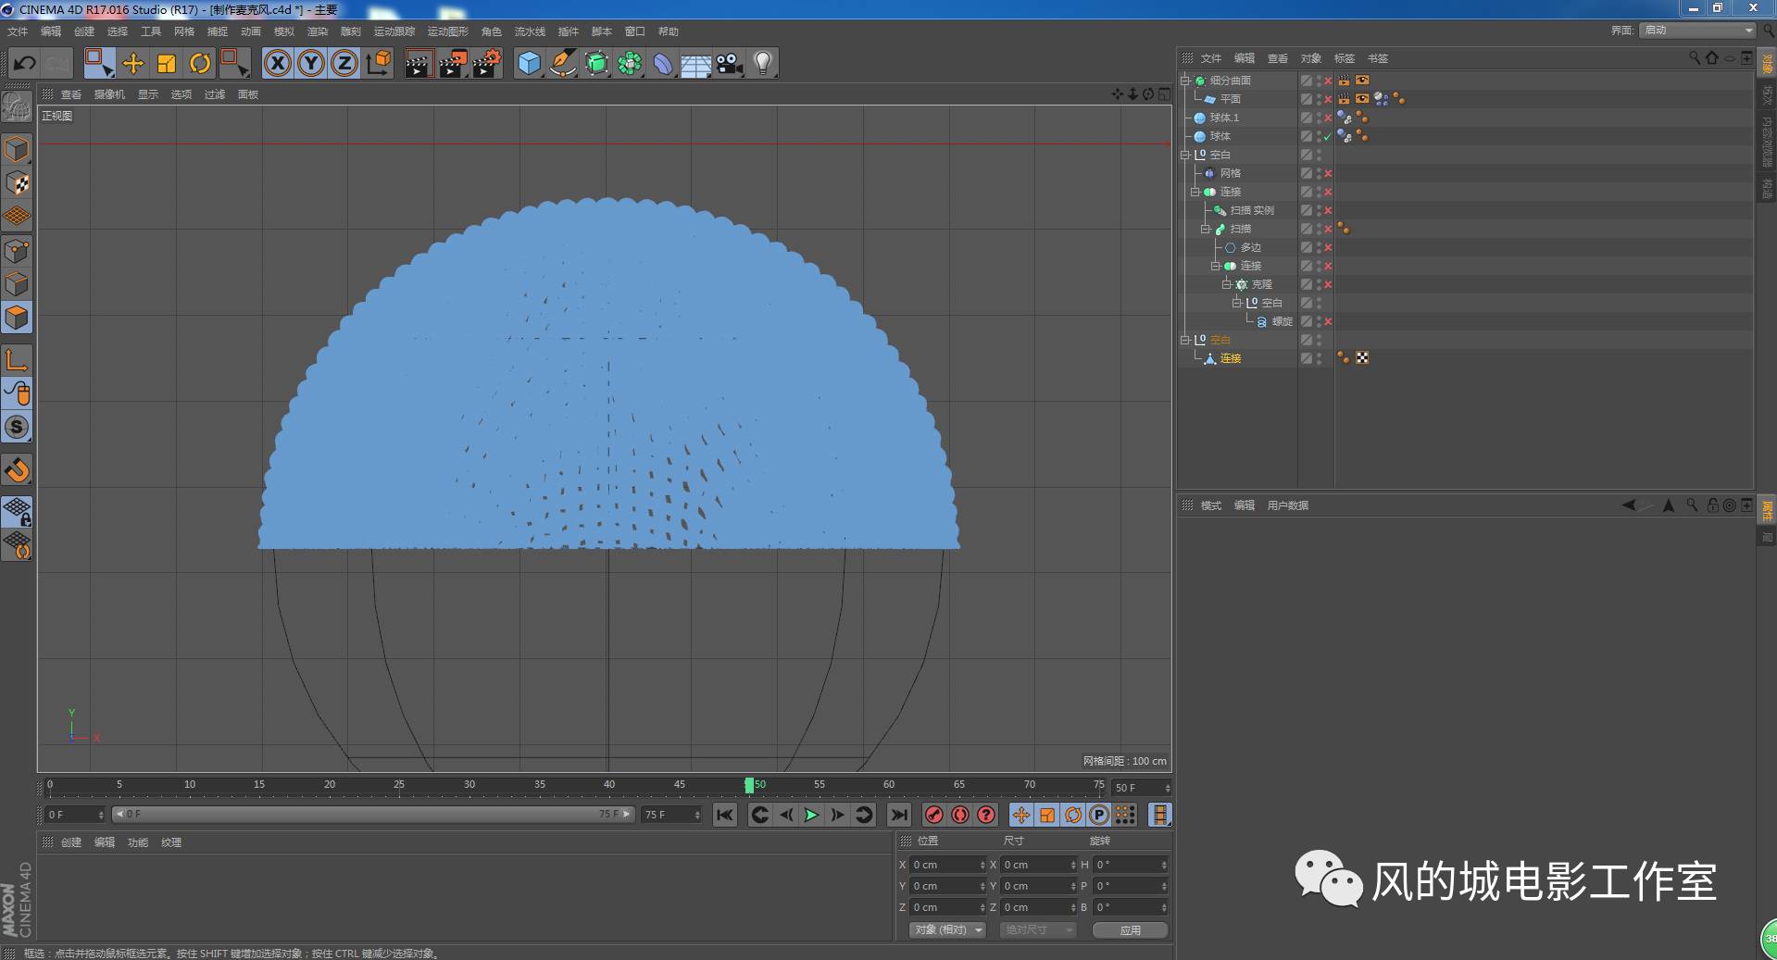Click the 应用 button in the coordinates panel
The height and width of the screenshot is (960, 1777).
[1129, 929]
